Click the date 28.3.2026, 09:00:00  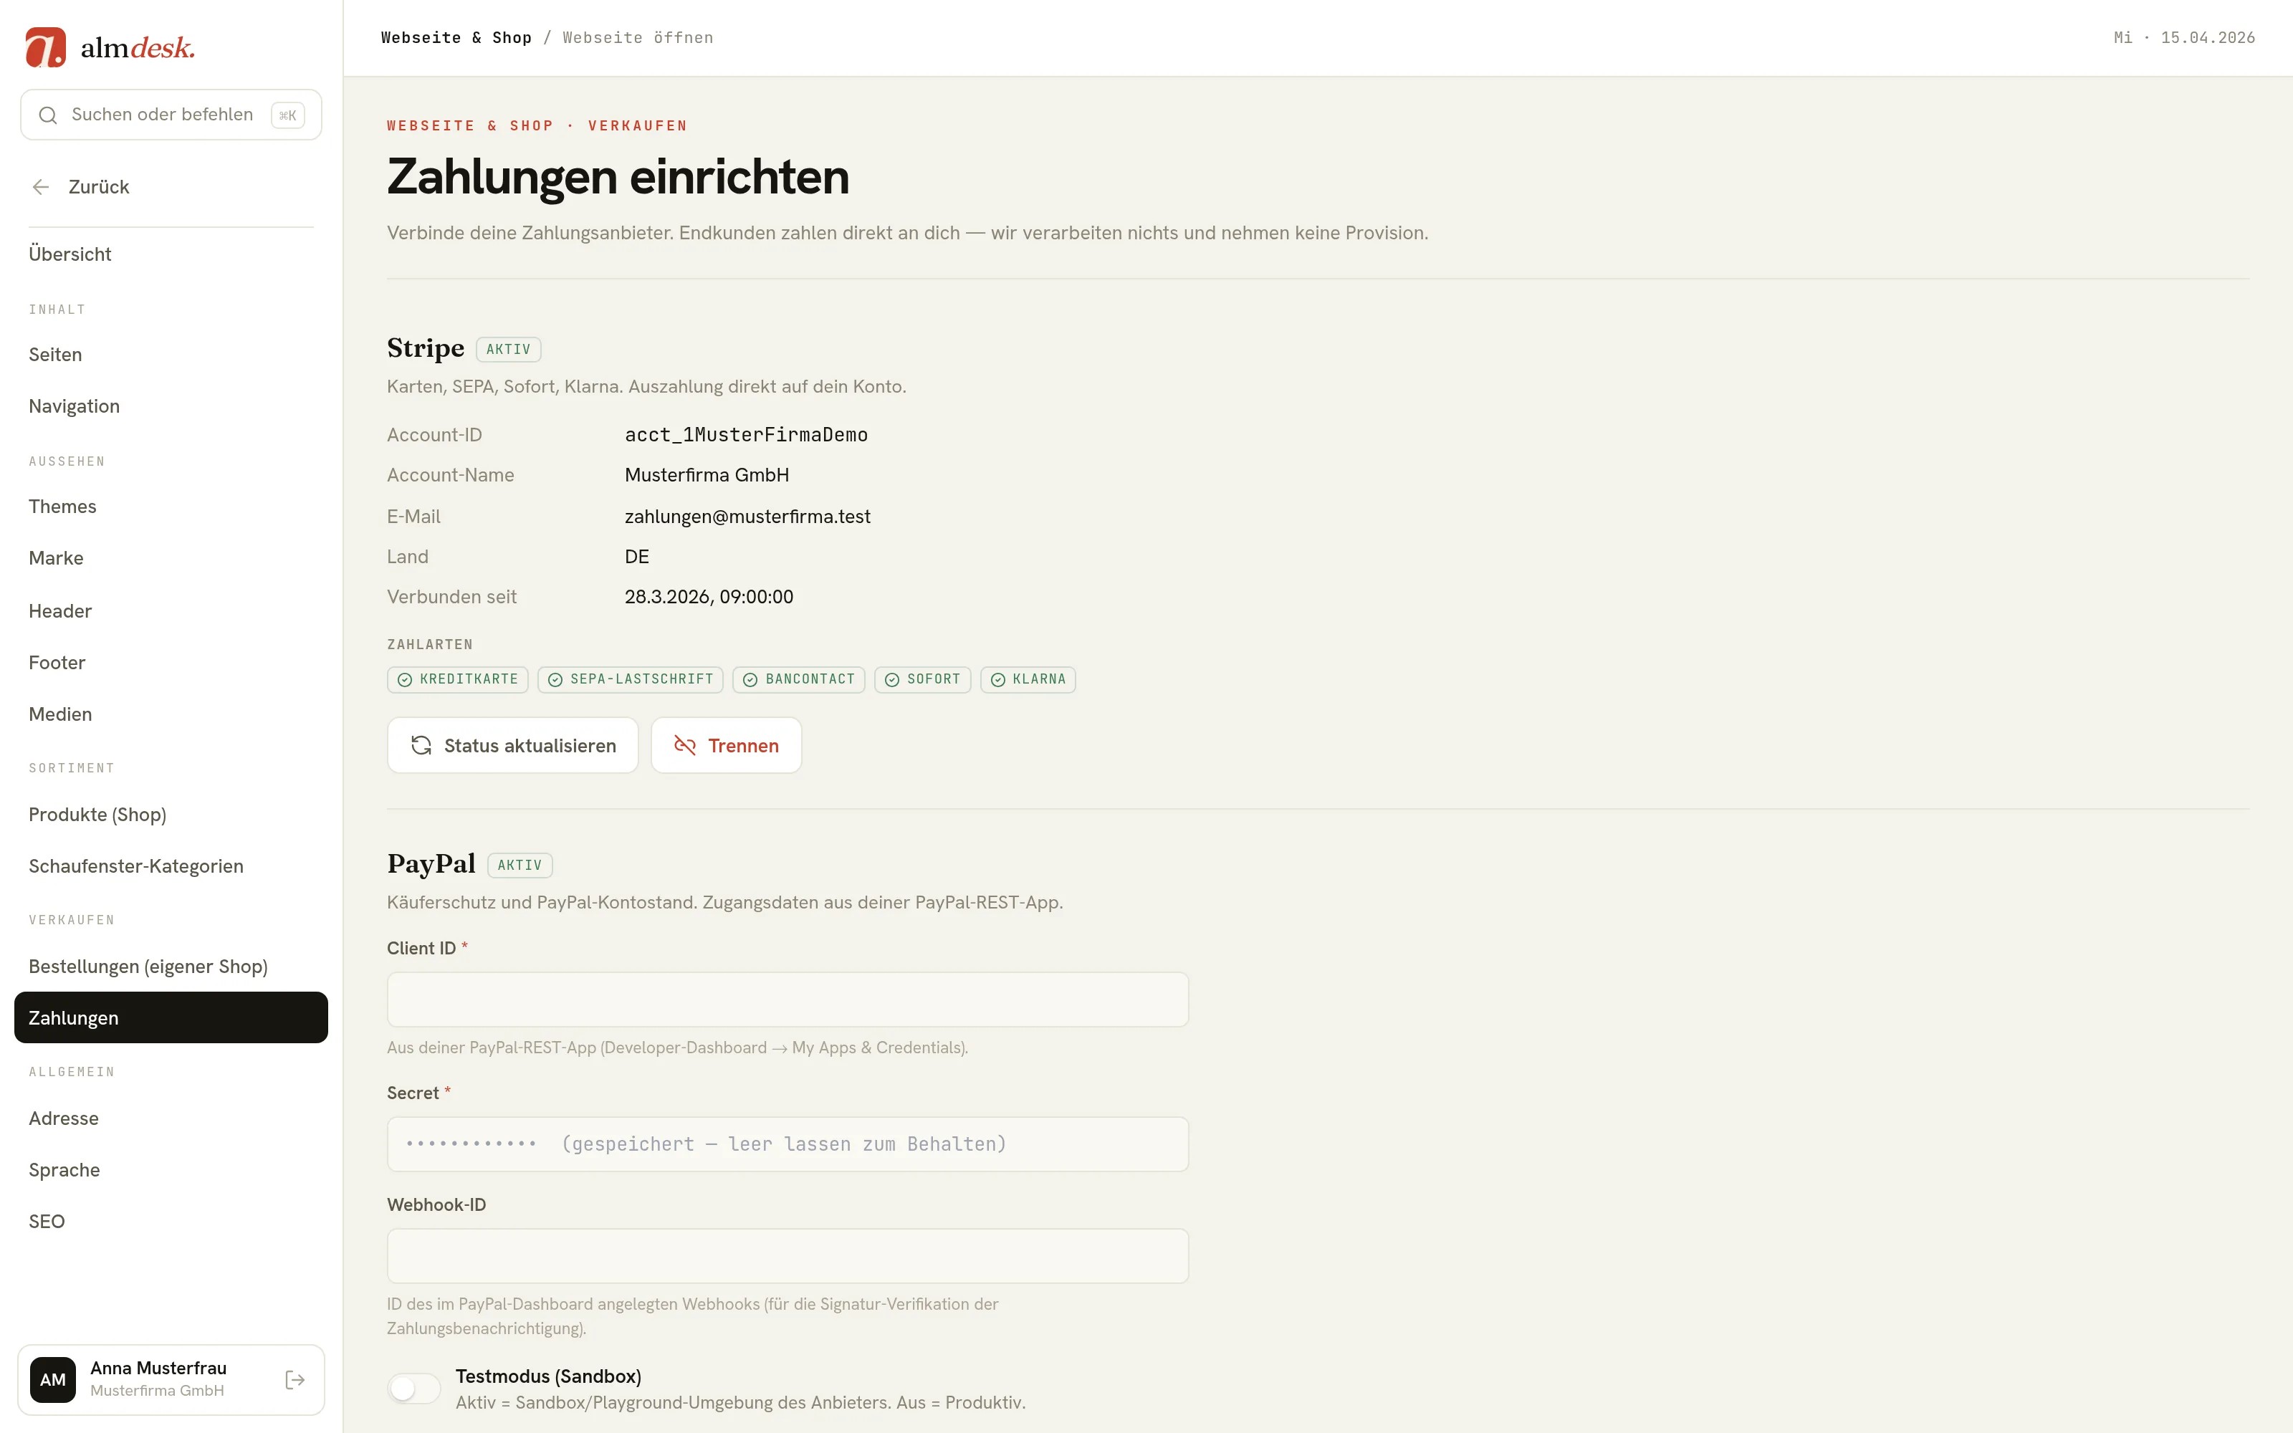point(709,597)
